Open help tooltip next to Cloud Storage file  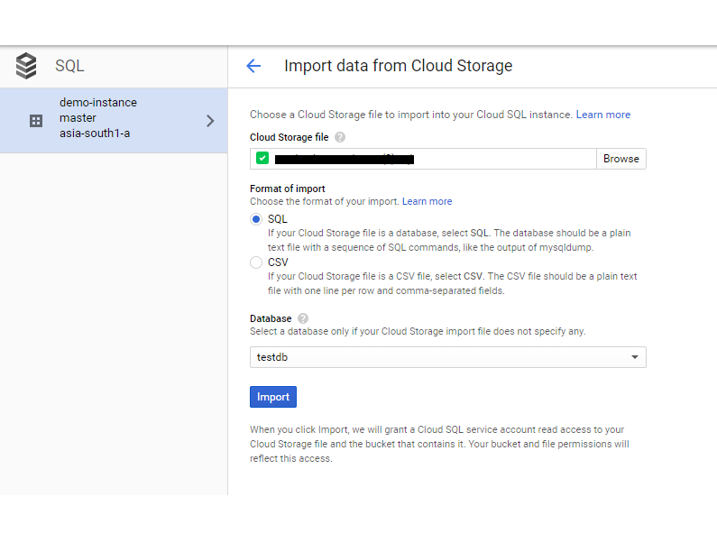click(340, 137)
